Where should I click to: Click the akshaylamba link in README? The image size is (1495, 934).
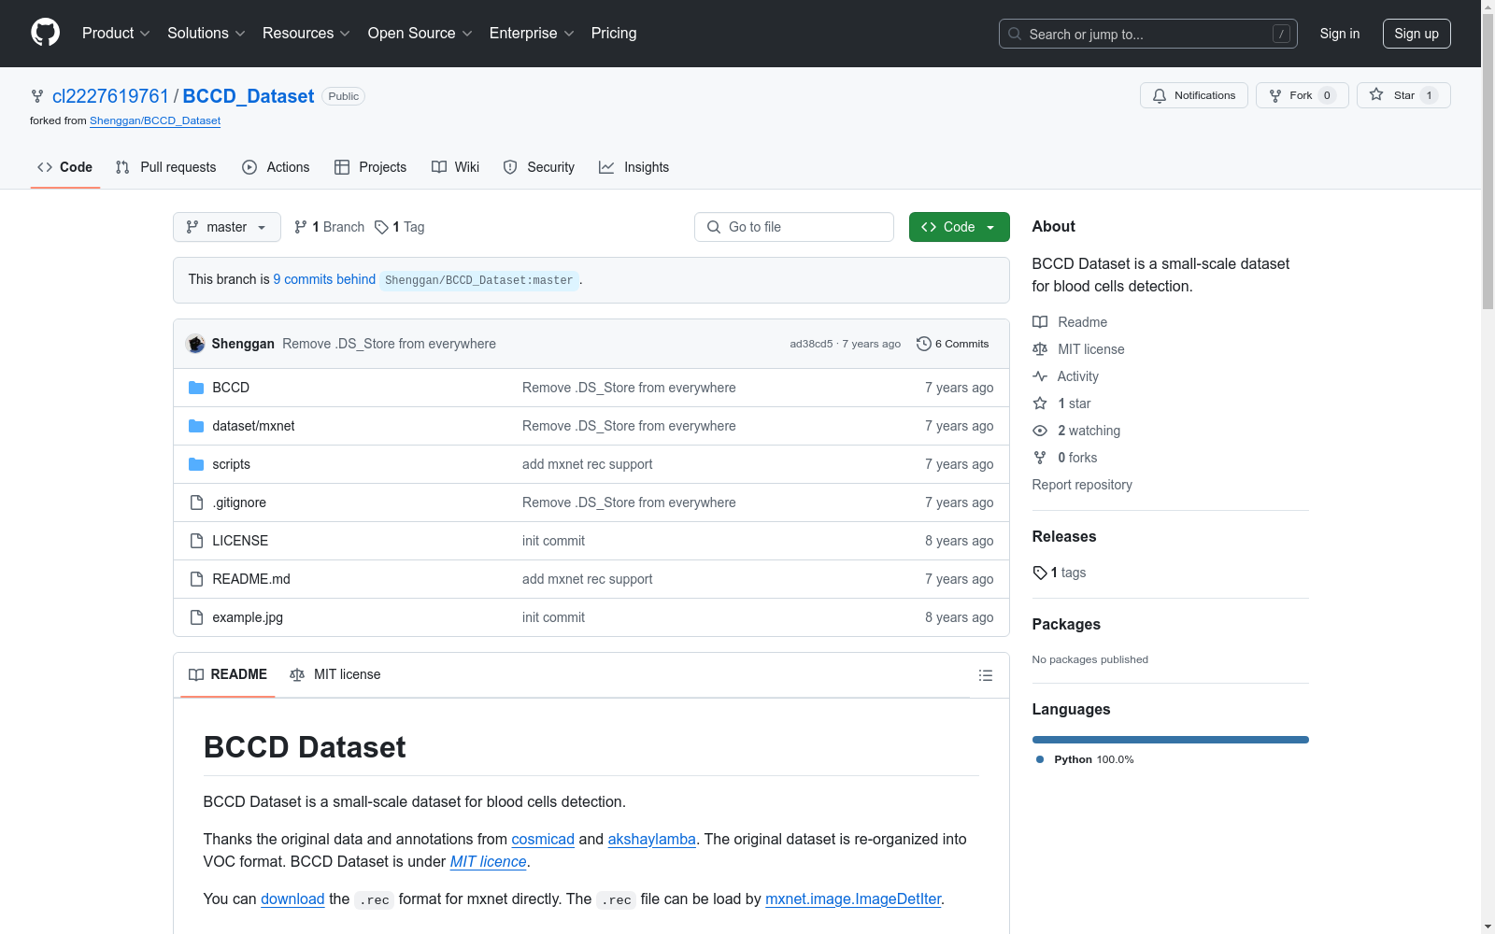coord(651,839)
